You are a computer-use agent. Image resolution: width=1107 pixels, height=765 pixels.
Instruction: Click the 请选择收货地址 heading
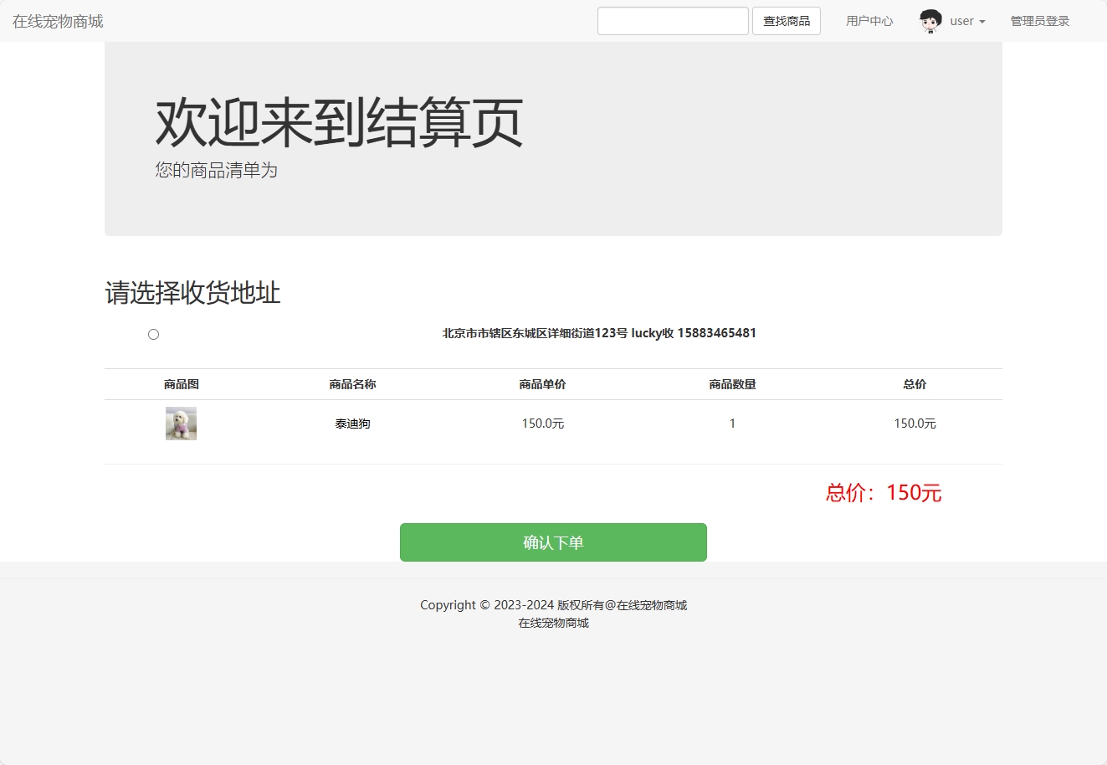[x=192, y=294]
